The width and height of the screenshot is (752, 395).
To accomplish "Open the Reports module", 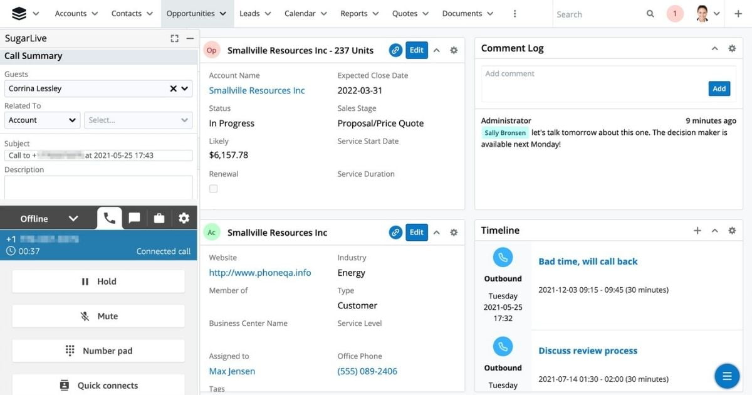I will click(354, 13).
